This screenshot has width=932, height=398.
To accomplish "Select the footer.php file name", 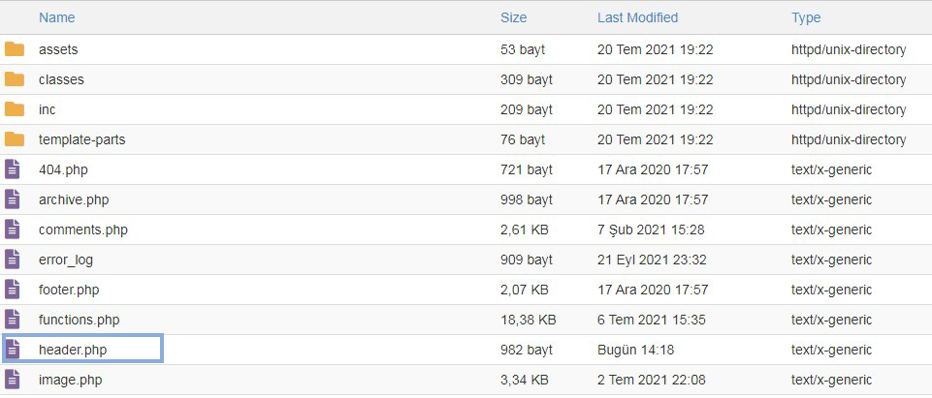I will tap(69, 291).
